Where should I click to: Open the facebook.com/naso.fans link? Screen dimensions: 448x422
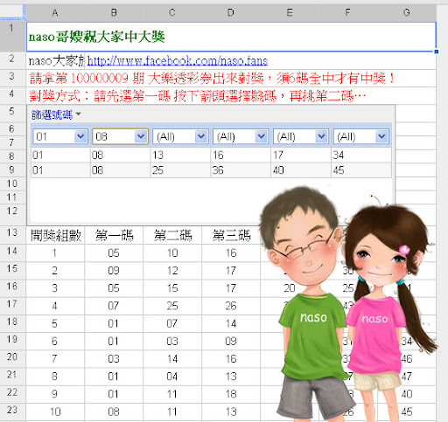pos(178,61)
